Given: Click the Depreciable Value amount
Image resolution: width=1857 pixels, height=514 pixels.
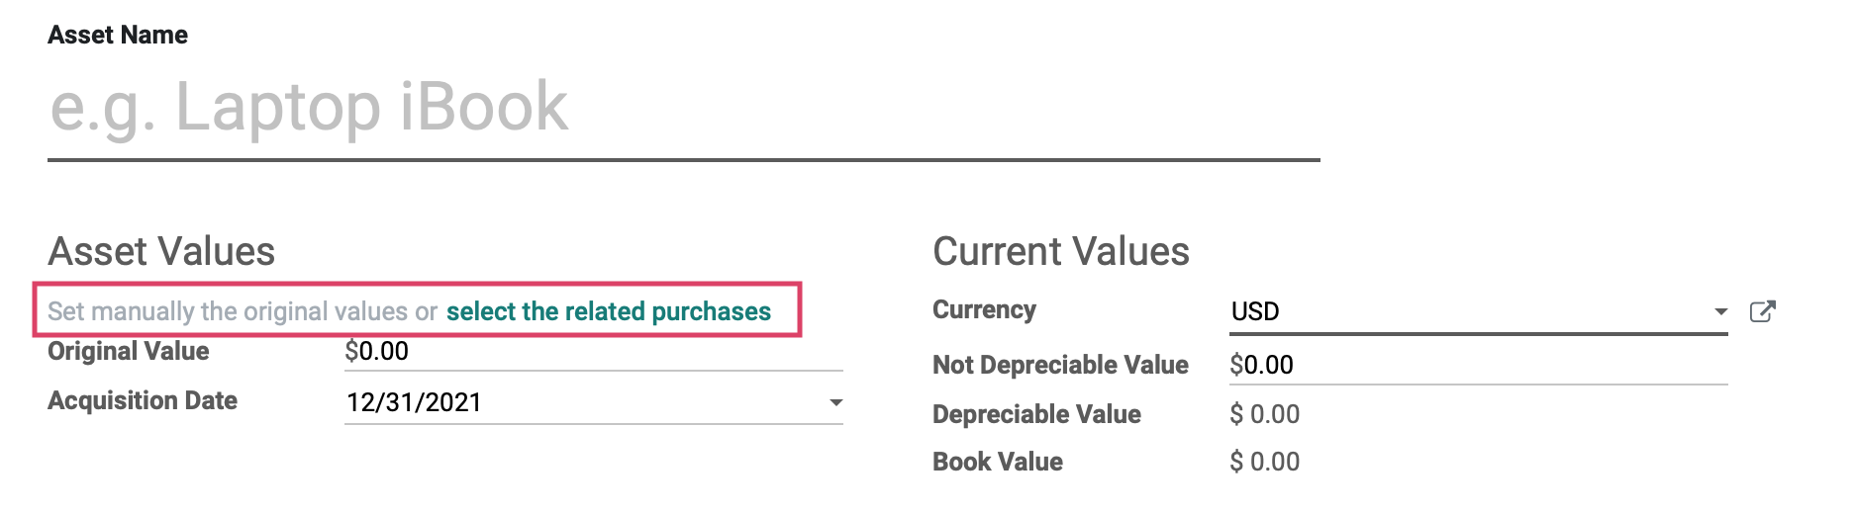Looking at the screenshot, I should pos(1264,414).
